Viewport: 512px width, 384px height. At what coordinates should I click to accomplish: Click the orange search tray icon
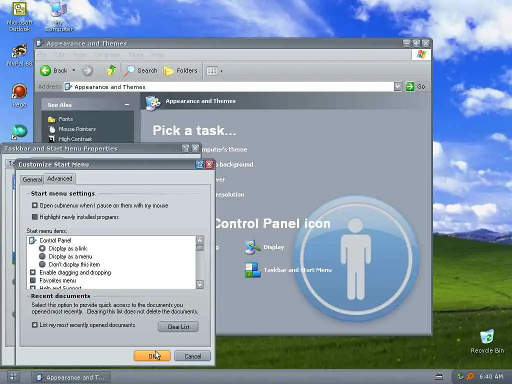470,376
